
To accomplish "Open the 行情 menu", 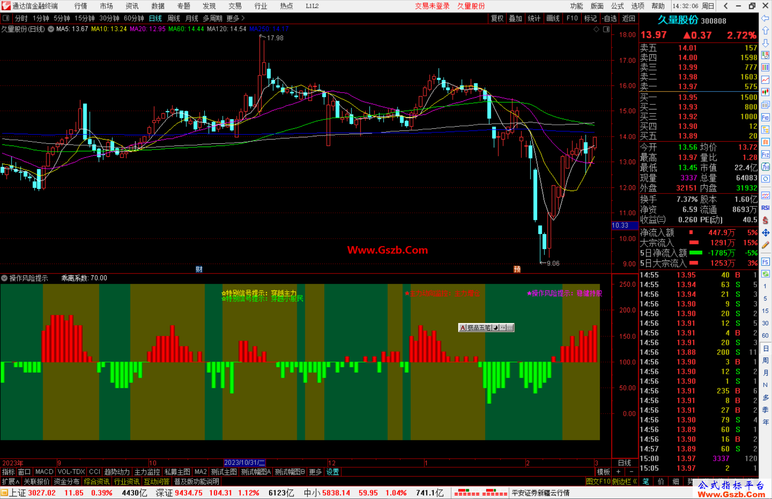I will pos(80,6).
